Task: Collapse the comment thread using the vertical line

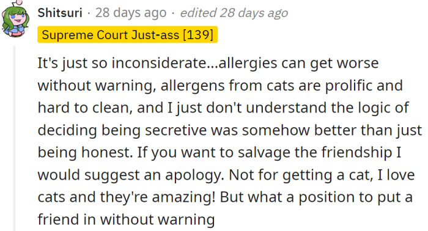Action: [14, 138]
